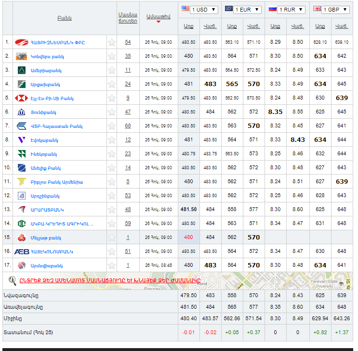Open the Ինեկոբանկ bank link
This screenshot has height=351, width=358.
click(x=44, y=154)
